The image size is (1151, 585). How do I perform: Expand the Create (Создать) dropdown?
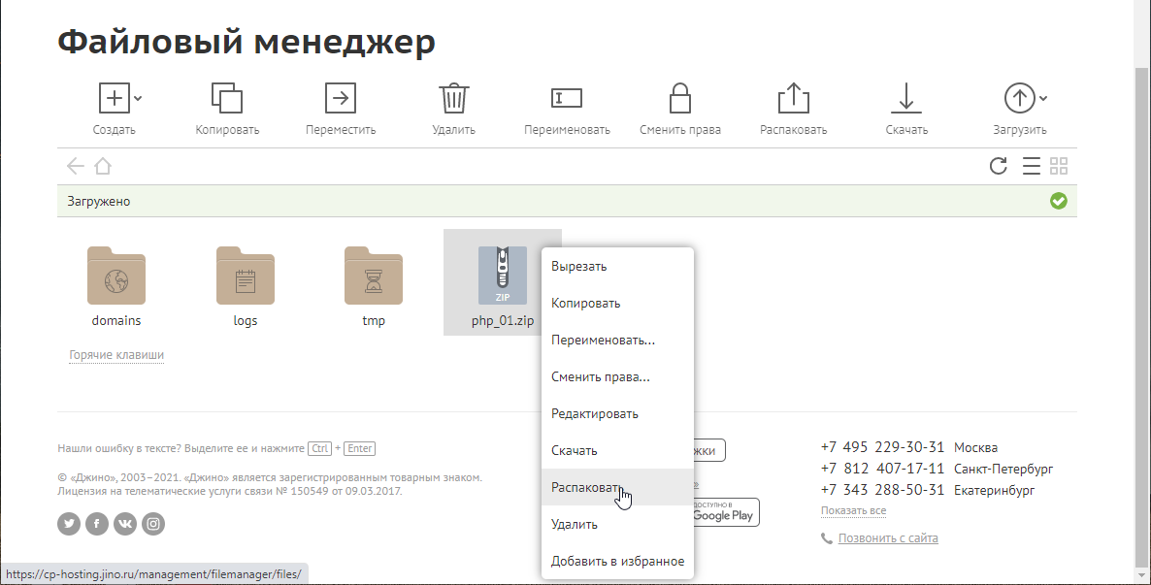(x=138, y=98)
